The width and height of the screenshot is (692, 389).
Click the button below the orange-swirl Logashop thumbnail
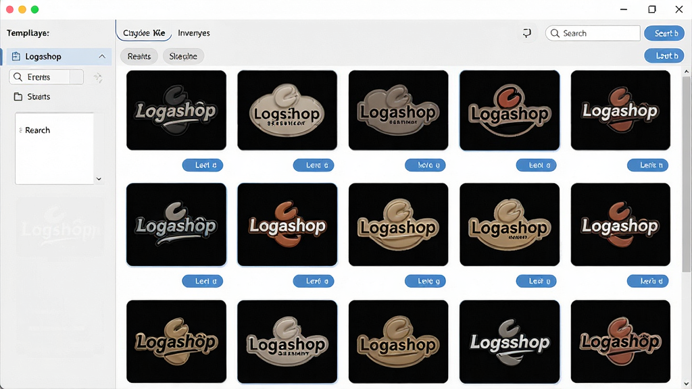[x=314, y=281]
